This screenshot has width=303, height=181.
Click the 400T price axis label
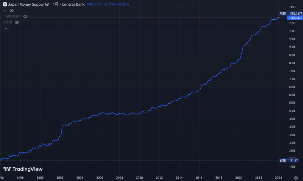click(x=292, y=127)
